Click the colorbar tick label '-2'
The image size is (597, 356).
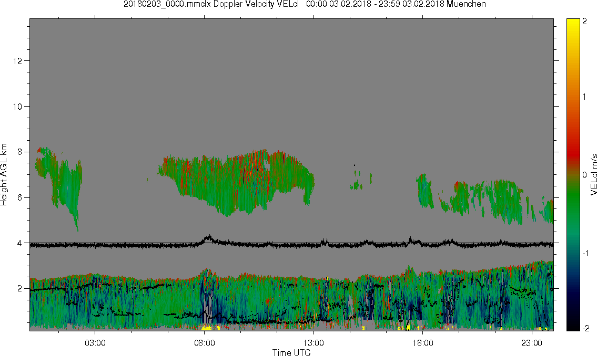(585, 328)
